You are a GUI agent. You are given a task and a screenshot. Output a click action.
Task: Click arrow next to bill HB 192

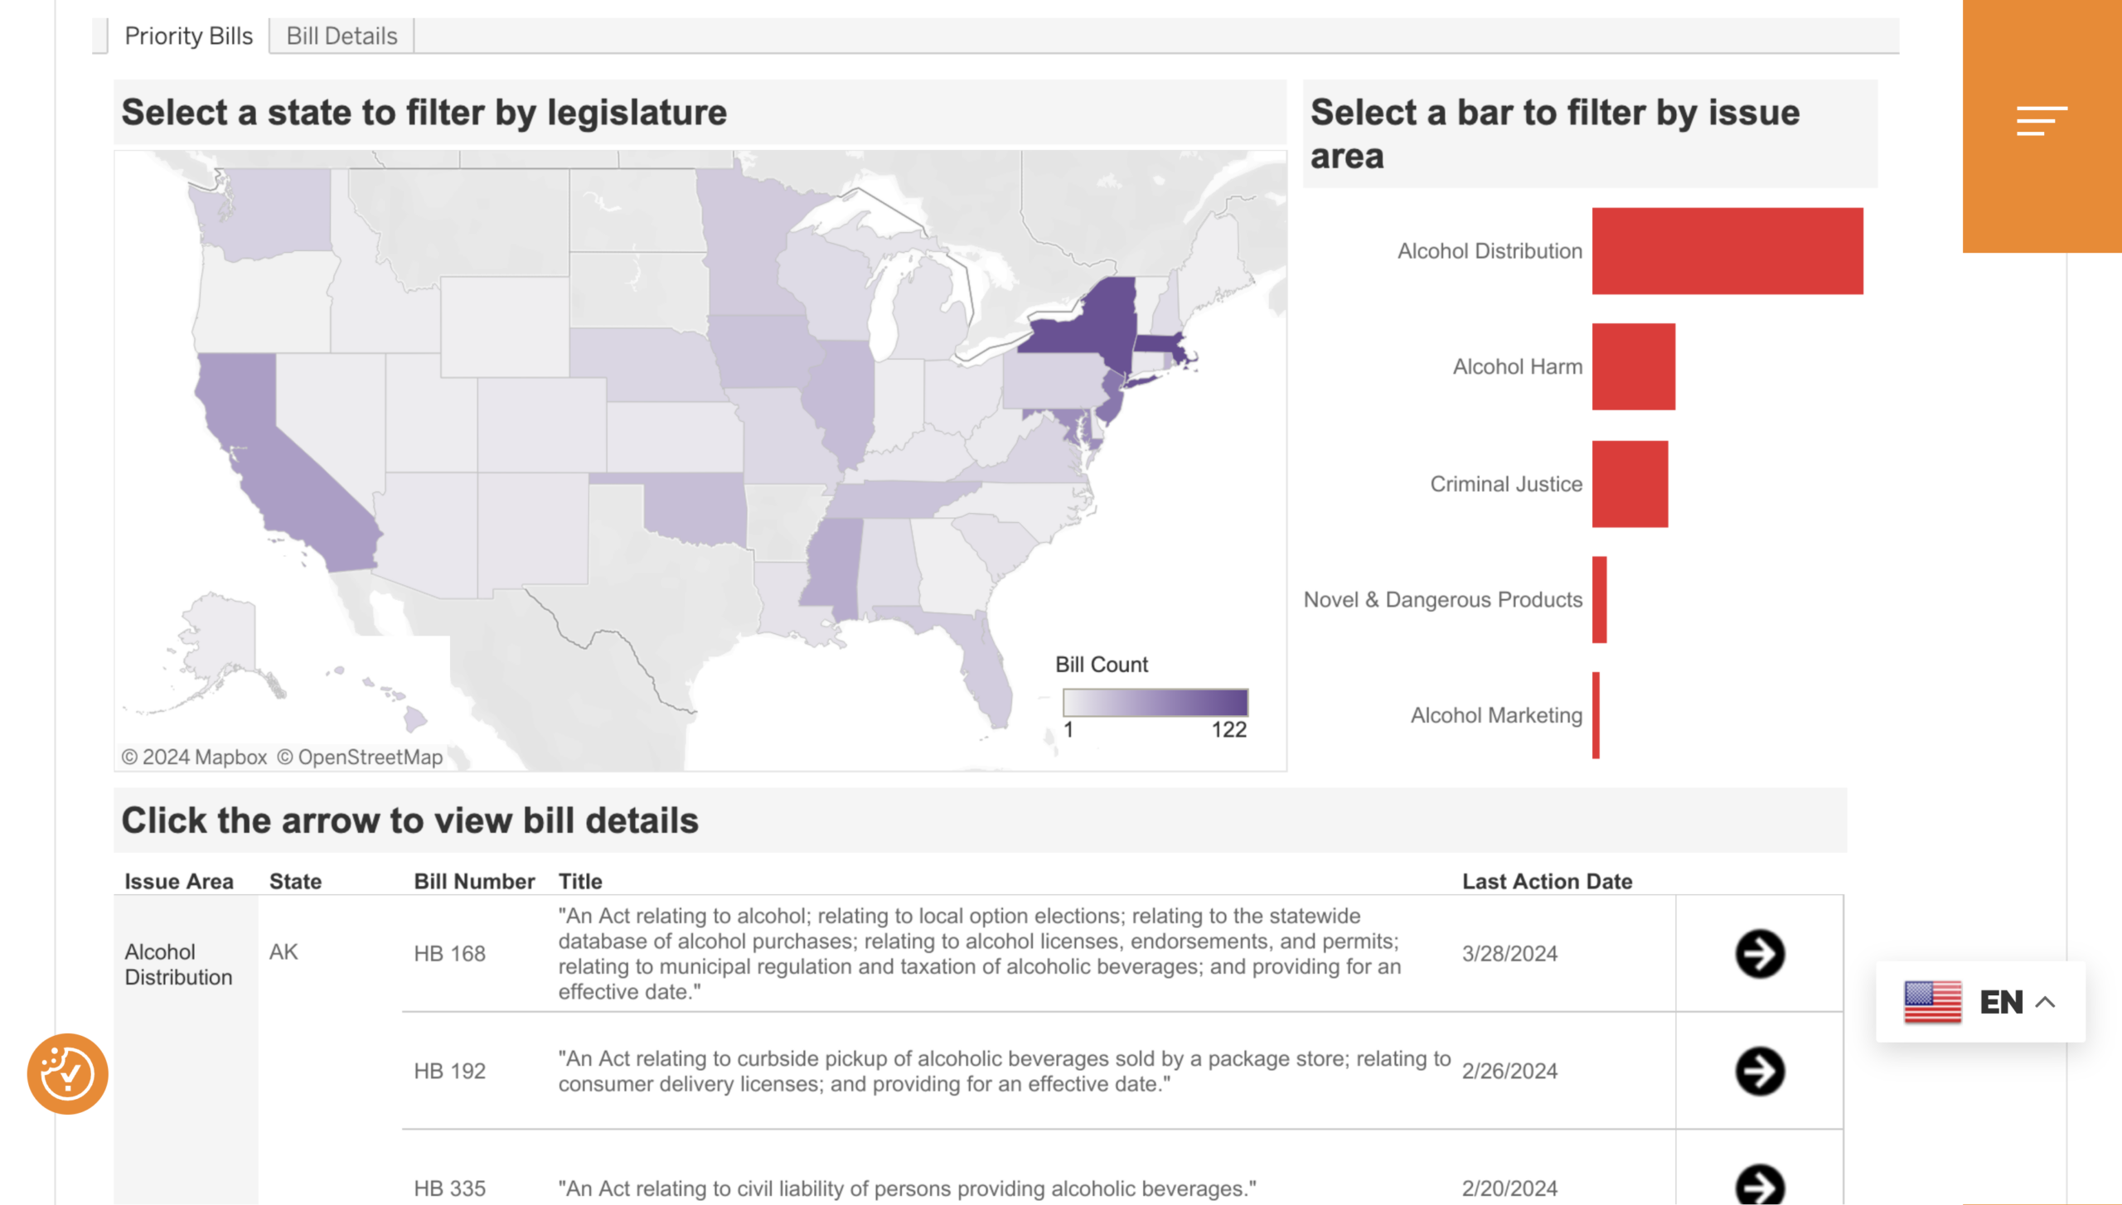point(1760,1071)
